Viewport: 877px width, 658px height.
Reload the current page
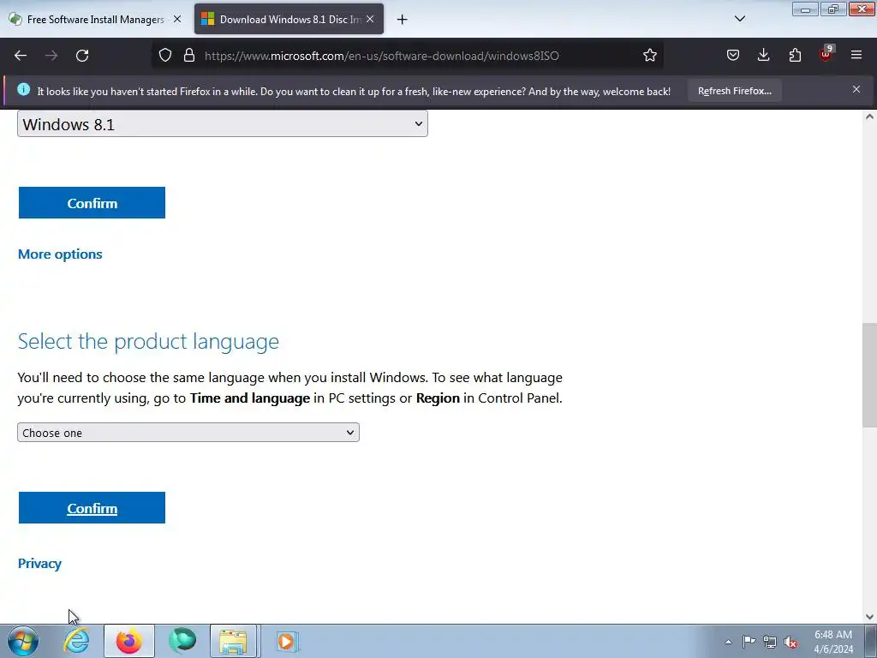[82, 56]
